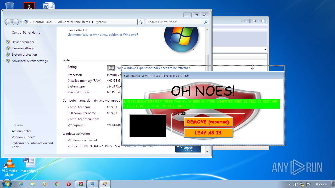Viewport: 335px width, 188px height.
Task: Open Windows Explorer folder on the taskbar
Action: click(x=33, y=184)
